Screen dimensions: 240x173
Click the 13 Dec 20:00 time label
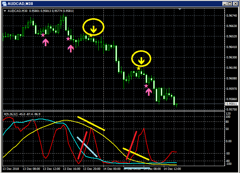[x=92, y=169]
